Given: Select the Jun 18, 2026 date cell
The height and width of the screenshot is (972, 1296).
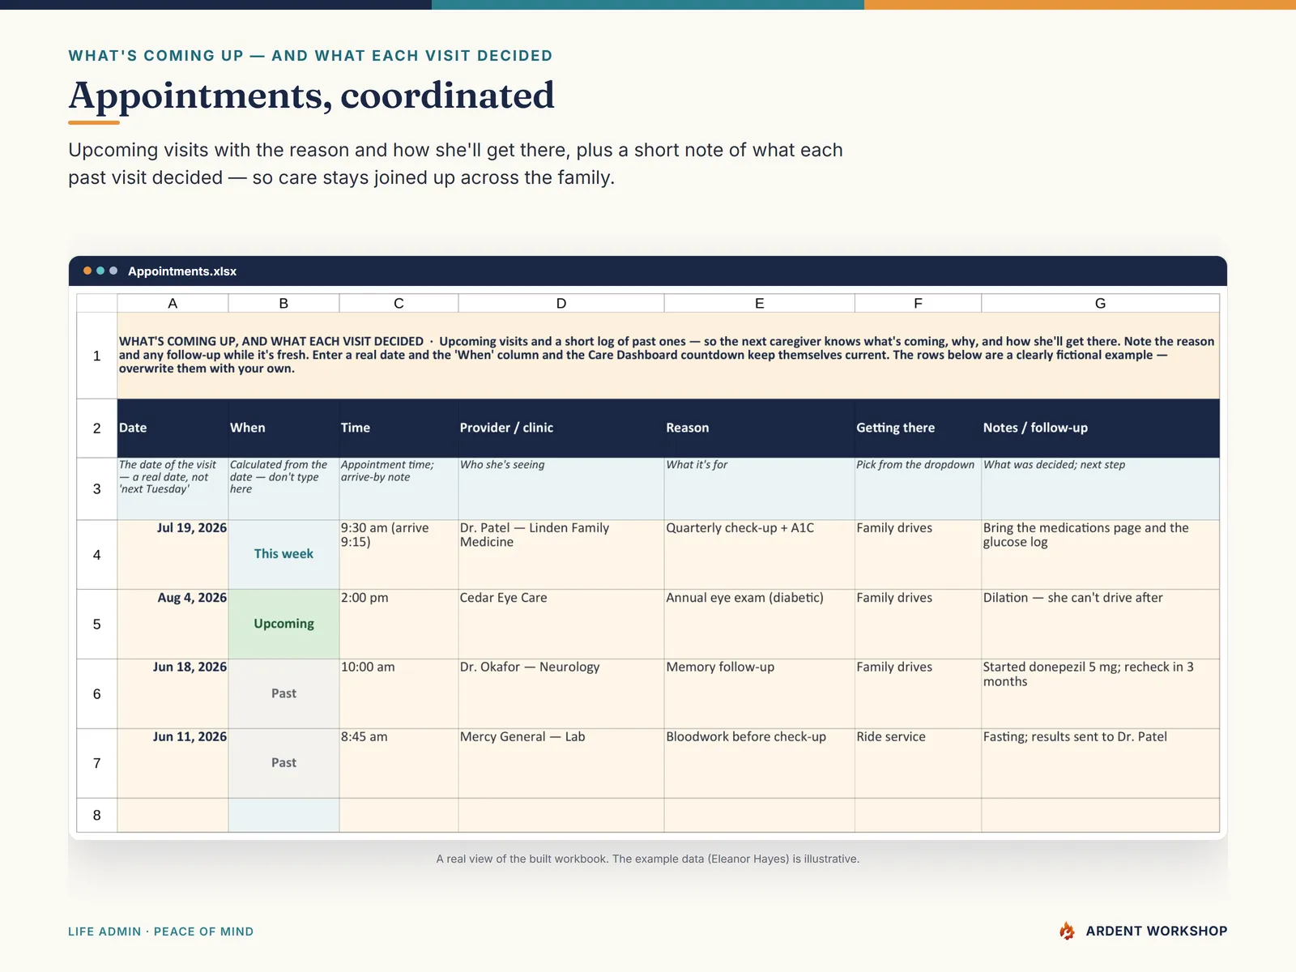Looking at the screenshot, I should (173, 694).
